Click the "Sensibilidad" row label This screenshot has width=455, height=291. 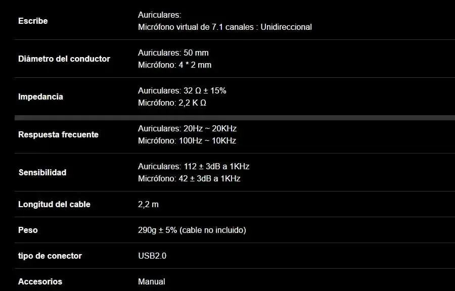point(42,172)
